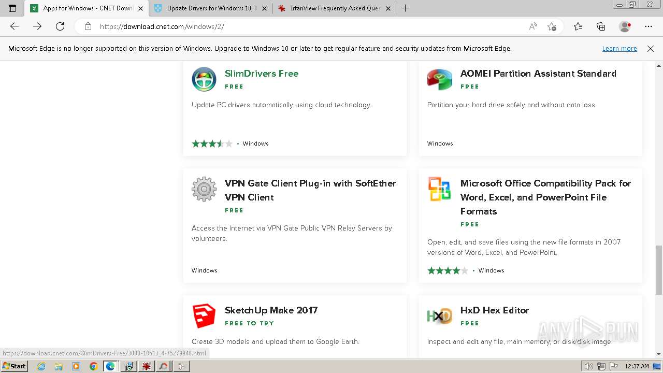Screen dimensions: 663x373
Task: Open HxD Hex Editor title
Action: [495, 310]
